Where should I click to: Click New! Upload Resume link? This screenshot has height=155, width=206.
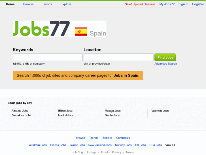pyautogui.click(x=140, y=4)
